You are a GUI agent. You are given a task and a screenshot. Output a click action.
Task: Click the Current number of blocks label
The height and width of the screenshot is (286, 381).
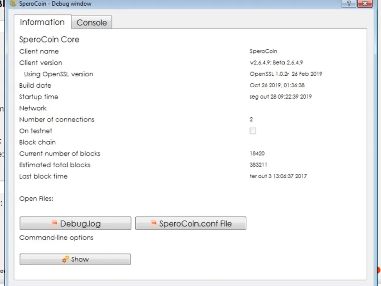coord(60,153)
